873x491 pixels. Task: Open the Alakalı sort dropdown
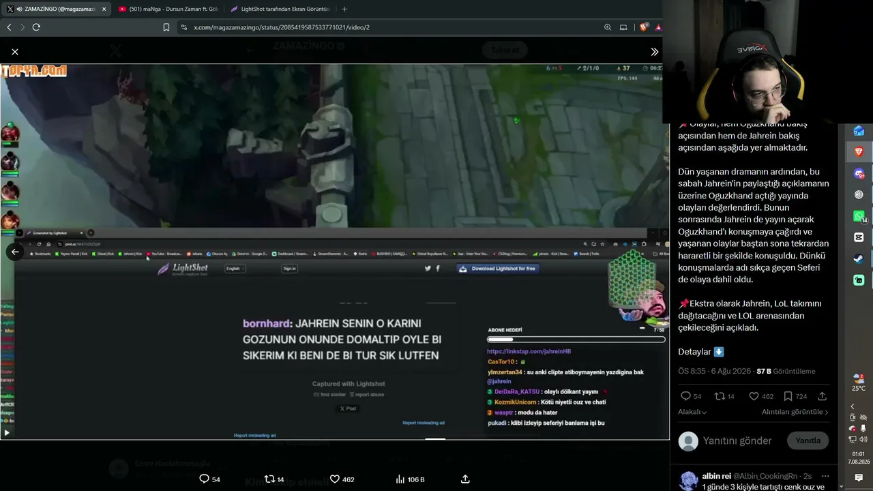point(692,412)
